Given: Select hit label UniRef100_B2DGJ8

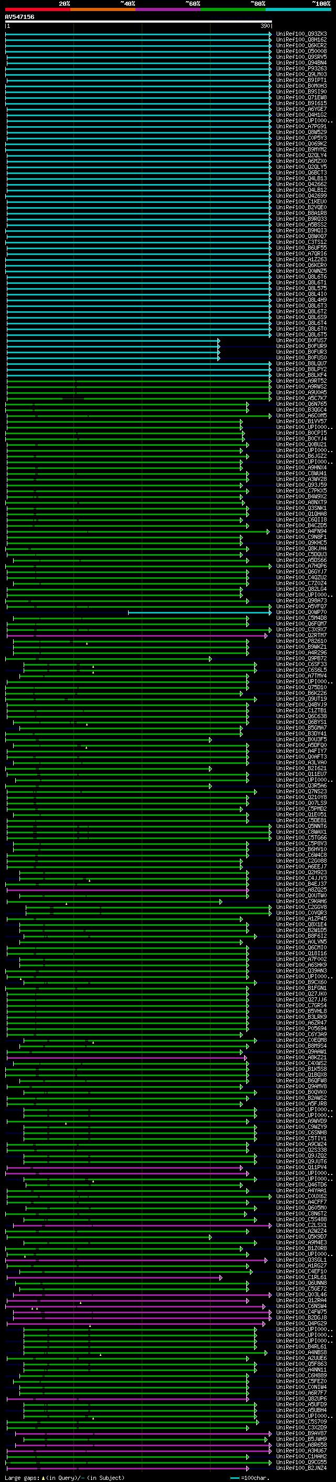Looking at the screenshot, I should 301,1317.
